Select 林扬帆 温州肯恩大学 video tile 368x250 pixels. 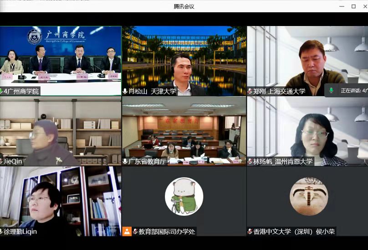[307, 130]
